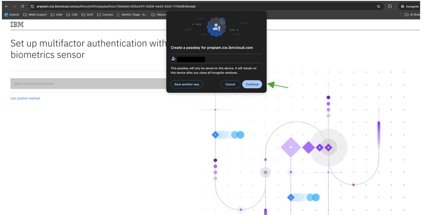Click the redacted account name field
Viewport: 422px width, 215px height.
tap(191, 59)
